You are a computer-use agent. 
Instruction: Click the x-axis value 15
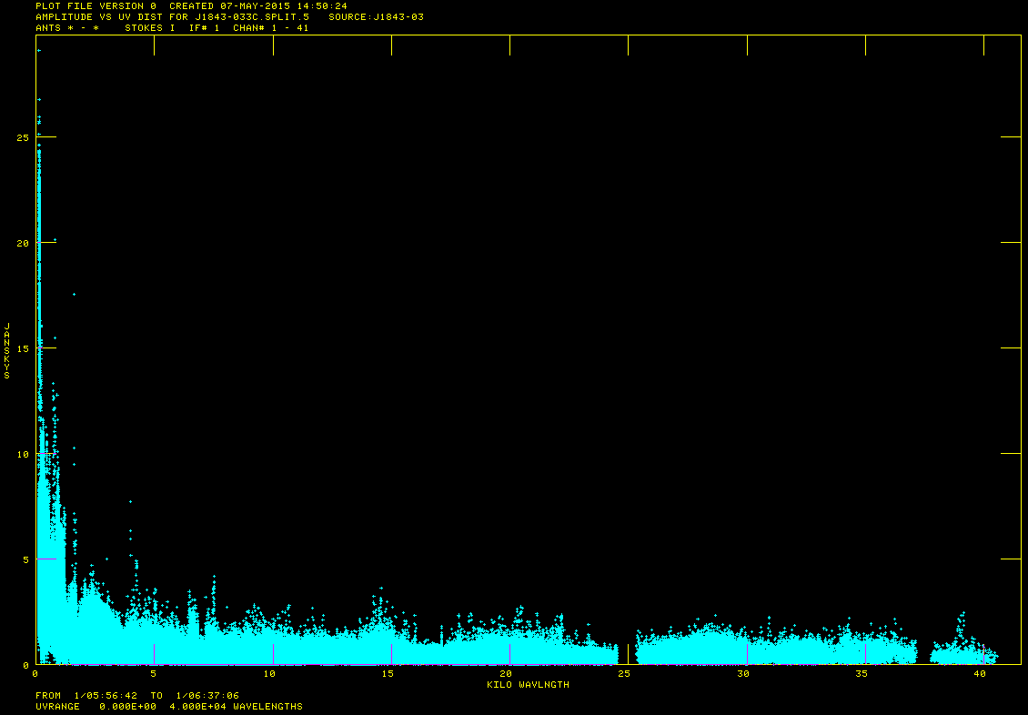(388, 674)
